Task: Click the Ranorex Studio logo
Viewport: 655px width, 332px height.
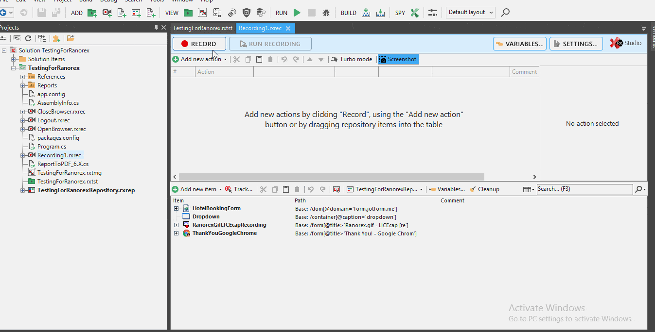Action: [626, 43]
